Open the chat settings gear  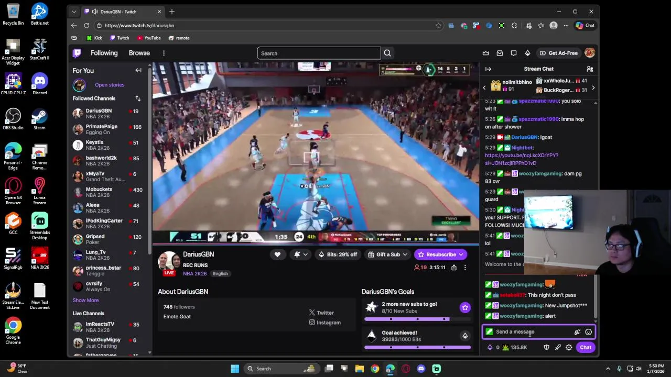click(x=569, y=347)
